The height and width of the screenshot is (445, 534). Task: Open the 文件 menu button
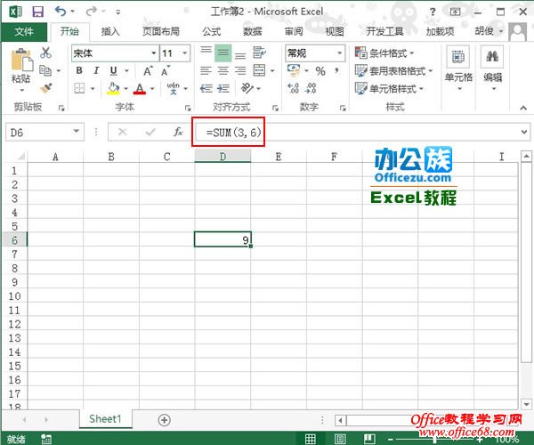point(24,30)
